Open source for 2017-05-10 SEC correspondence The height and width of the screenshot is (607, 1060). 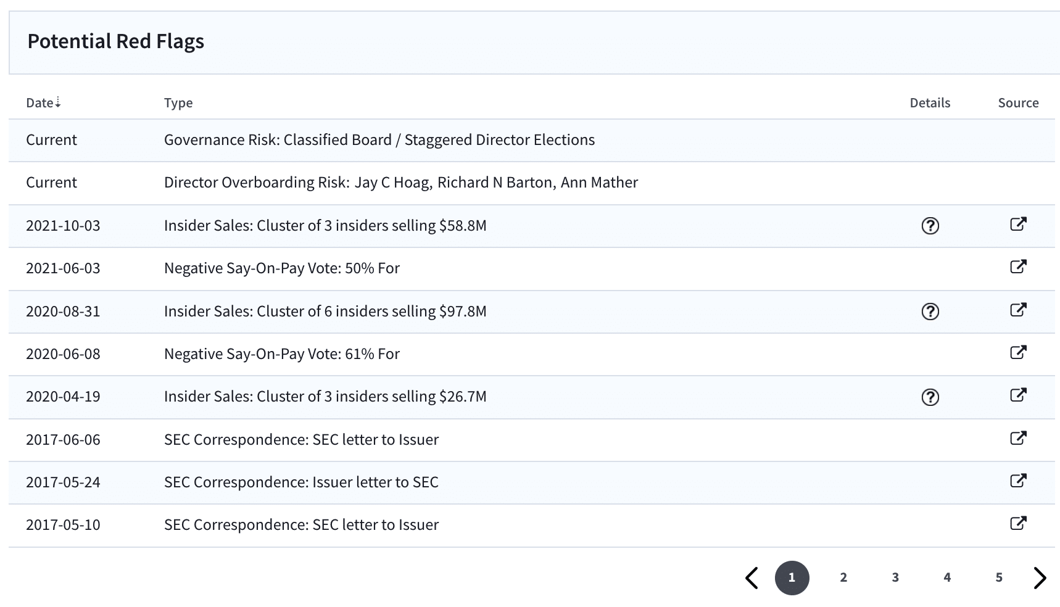pyautogui.click(x=1018, y=523)
